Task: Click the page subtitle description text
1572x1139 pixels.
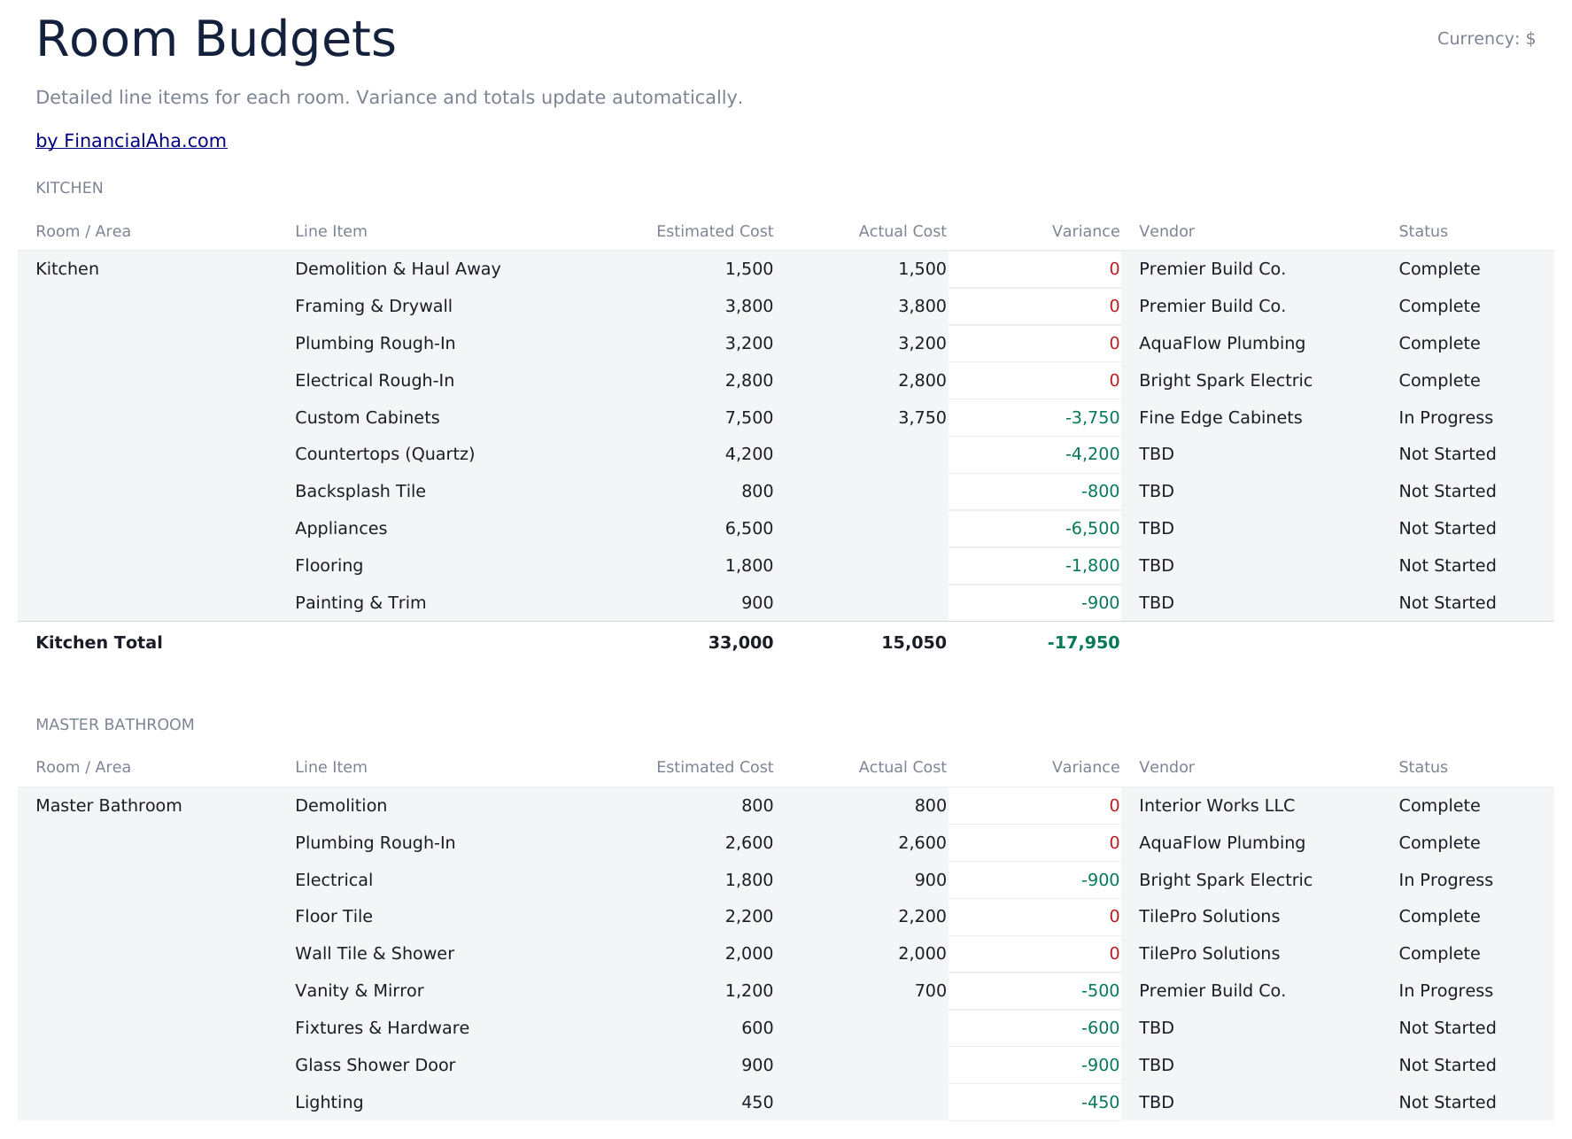Action: tap(389, 97)
